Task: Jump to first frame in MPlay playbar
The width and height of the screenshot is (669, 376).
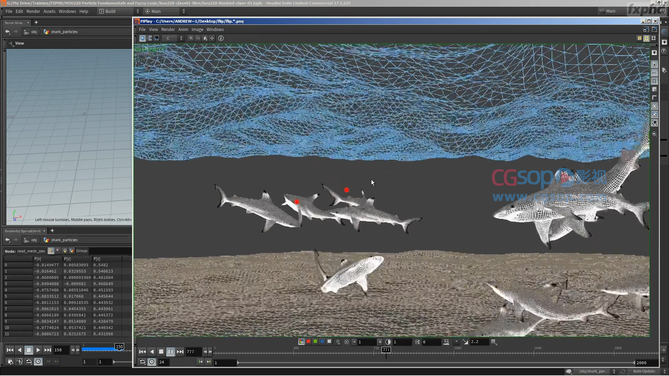Action: [143, 352]
